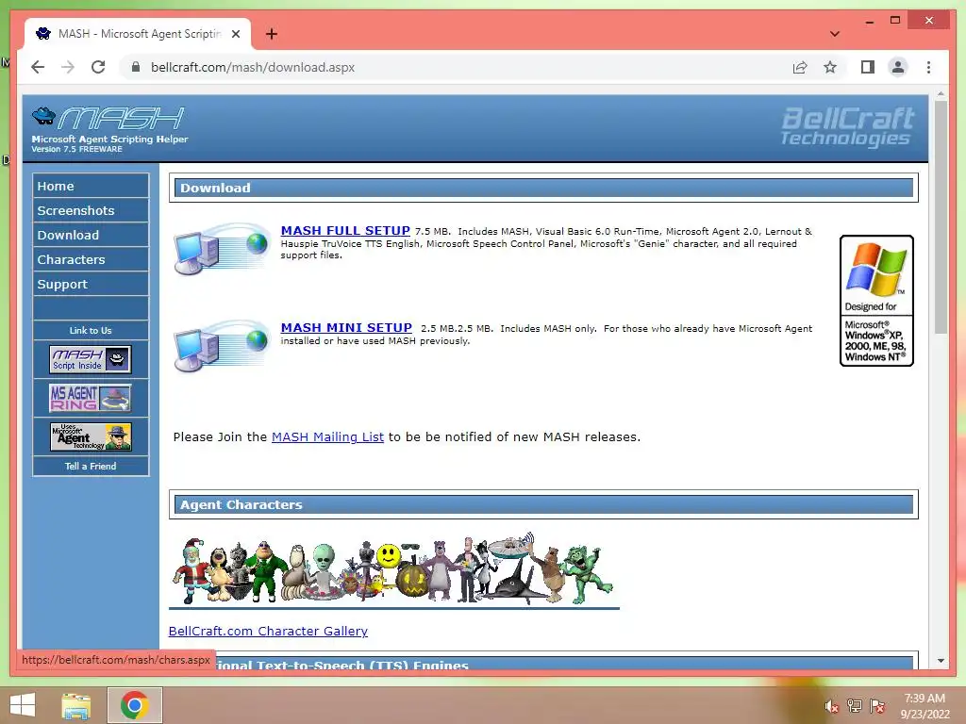The image size is (966, 724).
Task: Click the scrollbar down arrow
Action: [941, 661]
